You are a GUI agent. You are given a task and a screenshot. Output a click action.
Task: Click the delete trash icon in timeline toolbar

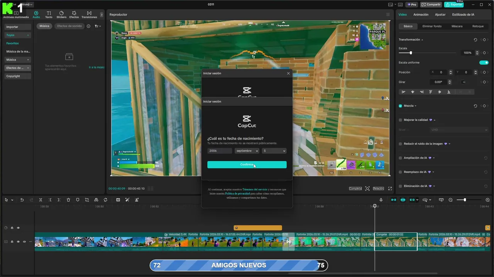coord(68,200)
